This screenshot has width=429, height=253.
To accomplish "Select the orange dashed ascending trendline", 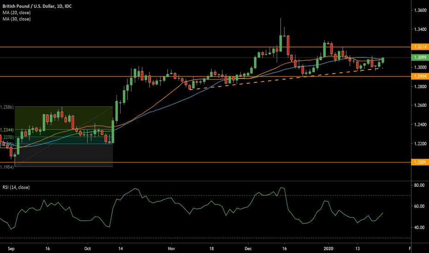I will click(276, 79).
